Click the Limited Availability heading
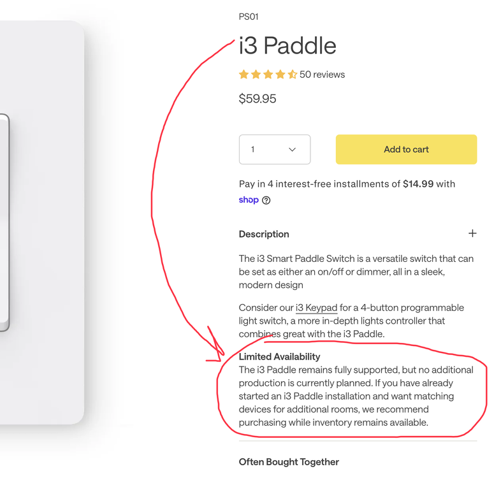This screenshot has width=501, height=478. click(x=280, y=356)
